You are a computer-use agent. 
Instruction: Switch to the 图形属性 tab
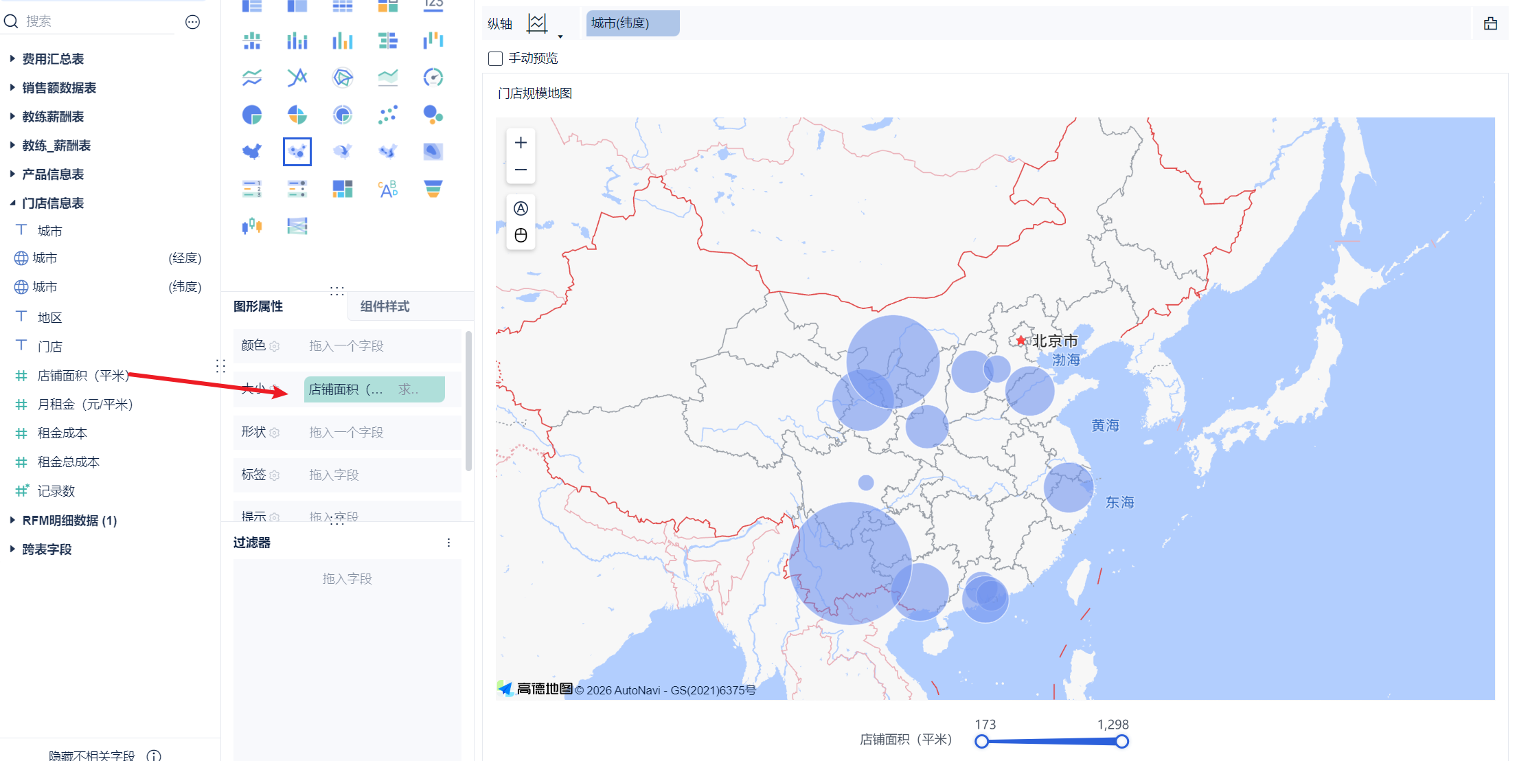[x=258, y=306]
